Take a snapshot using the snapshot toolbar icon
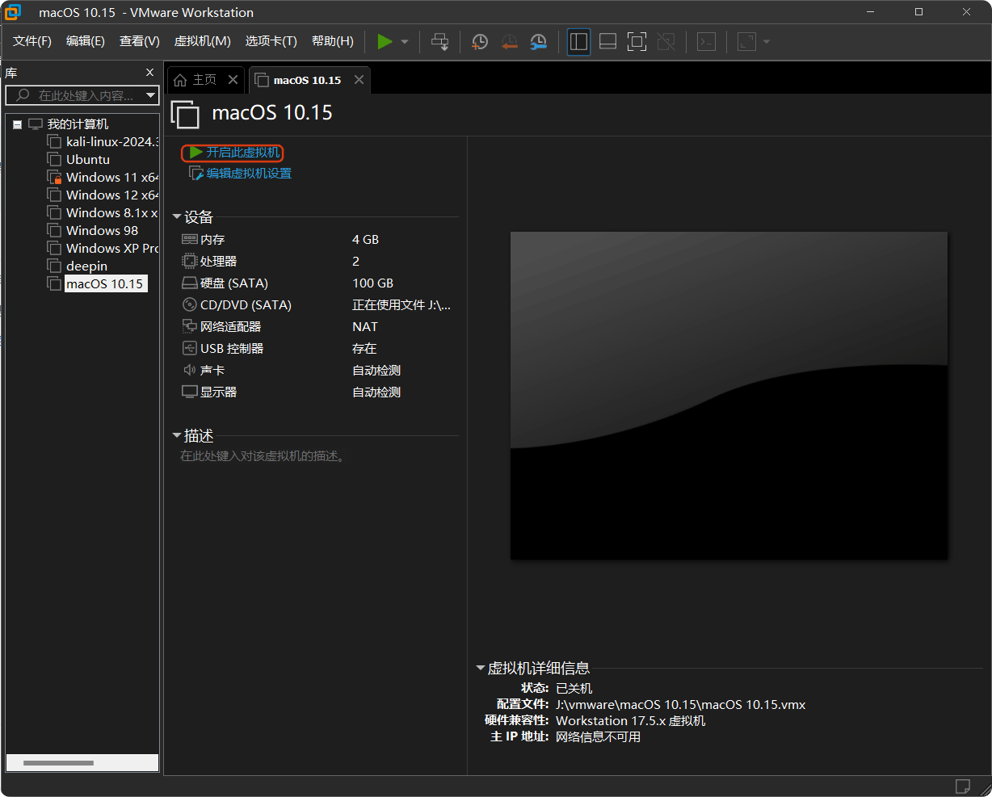This screenshot has width=992, height=797. (x=480, y=41)
